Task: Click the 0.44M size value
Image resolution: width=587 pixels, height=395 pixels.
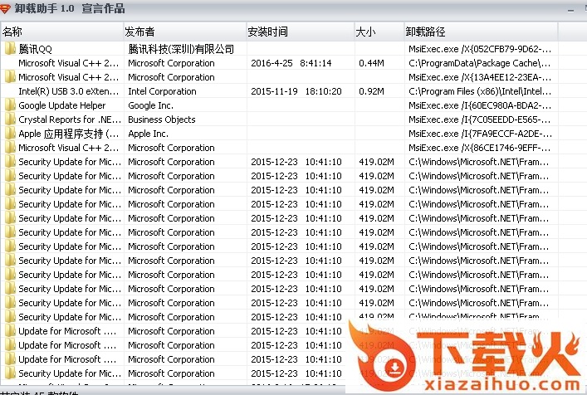Action: (371, 63)
